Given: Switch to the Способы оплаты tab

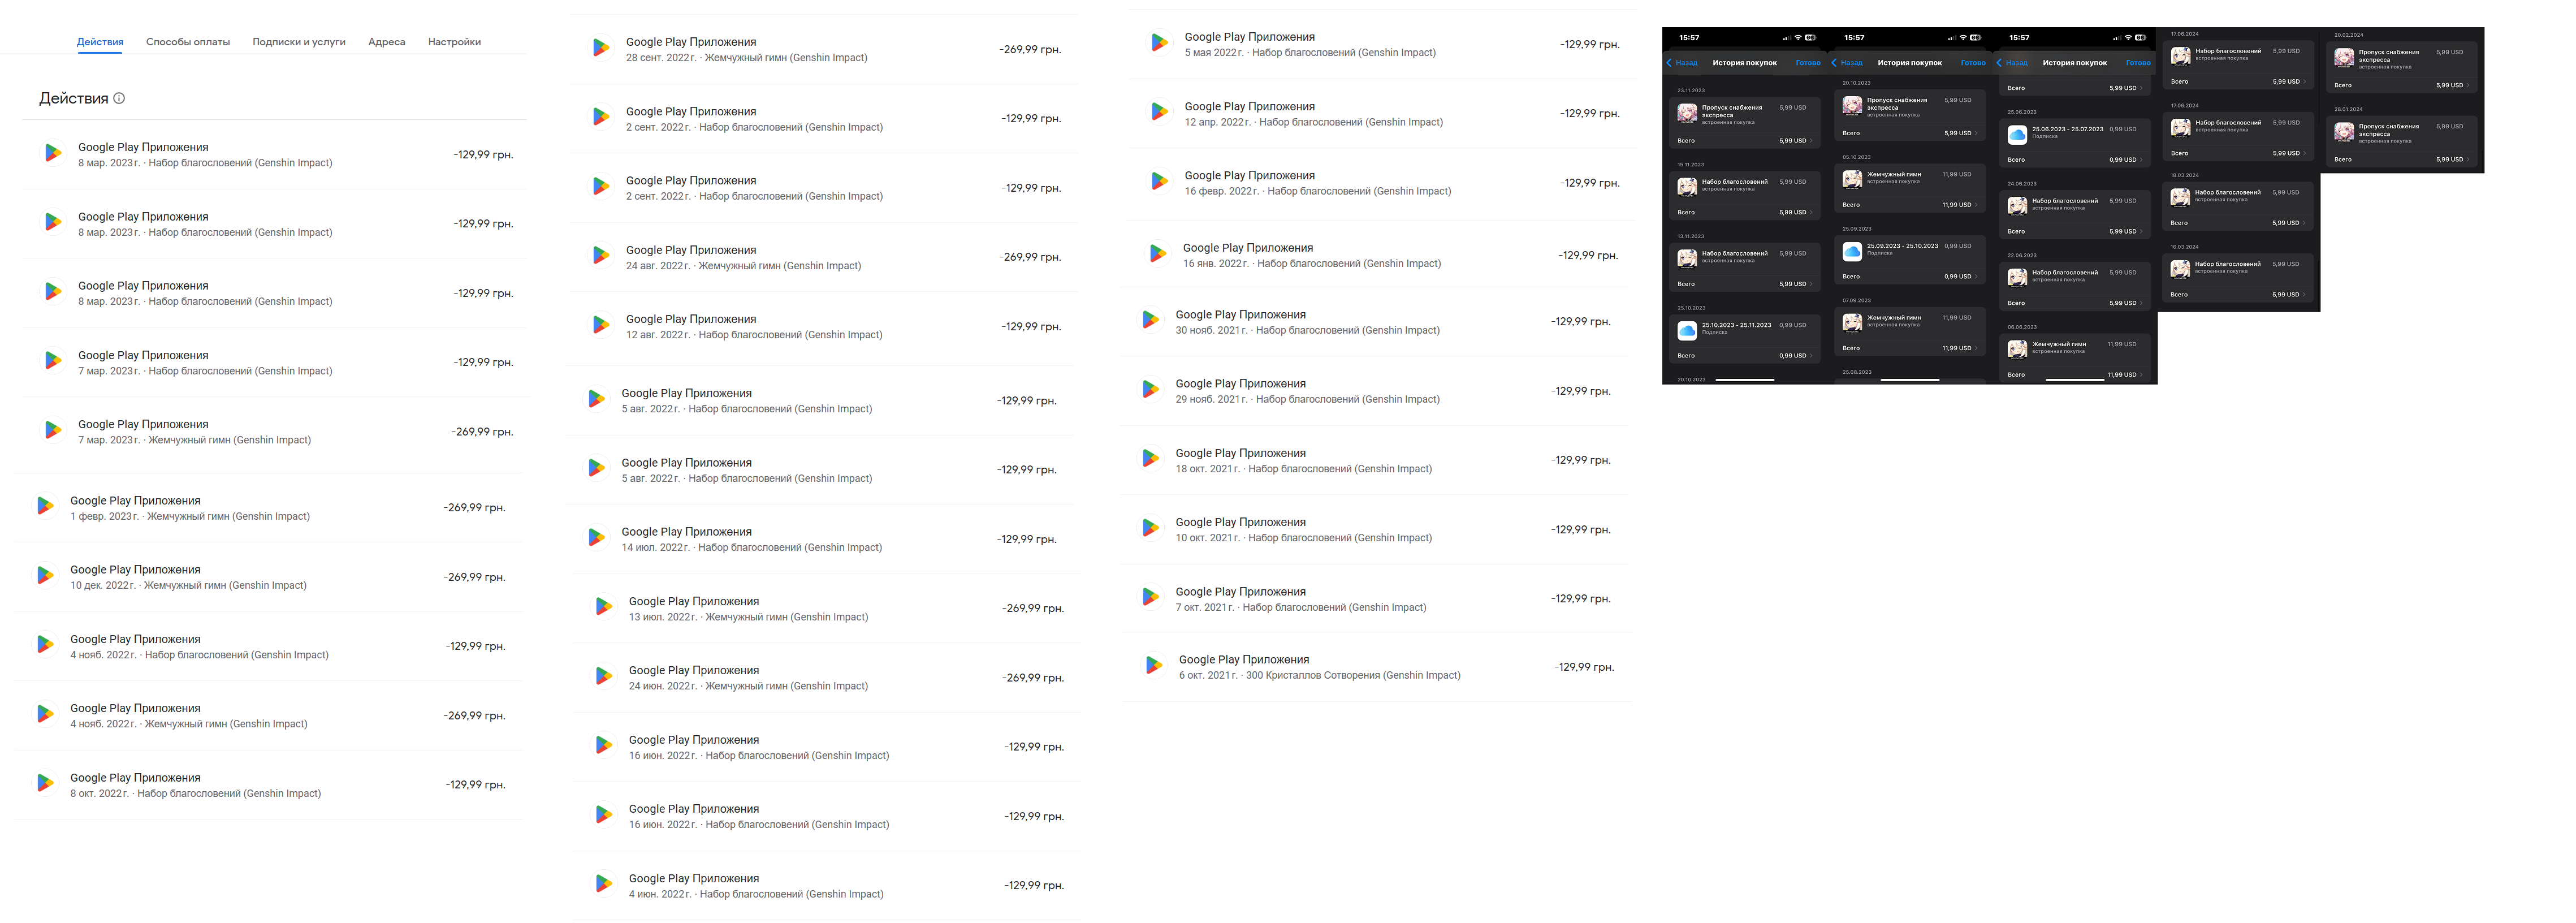Looking at the screenshot, I should tap(188, 42).
